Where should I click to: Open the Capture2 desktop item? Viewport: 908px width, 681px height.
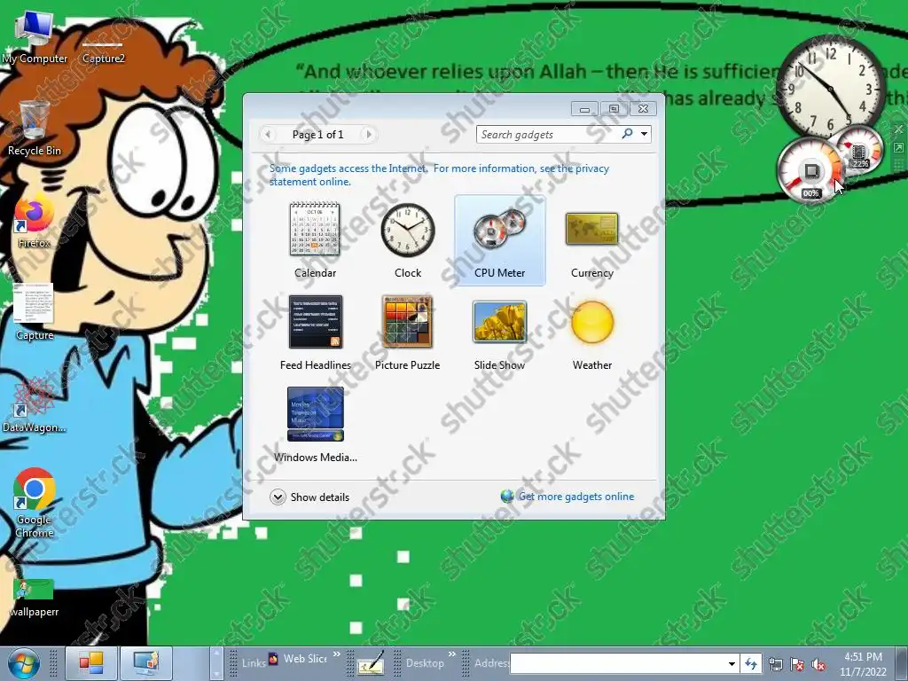click(x=103, y=51)
